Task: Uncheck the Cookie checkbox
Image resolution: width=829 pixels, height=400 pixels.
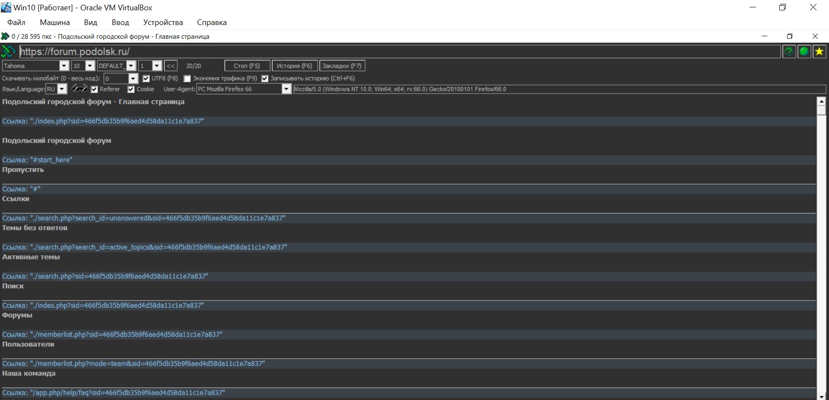Action: 131,89
